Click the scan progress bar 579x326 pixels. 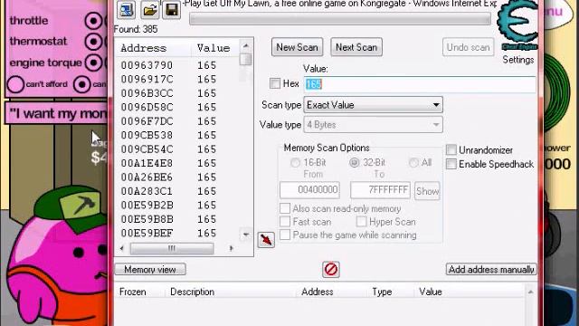[x=340, y=19]
